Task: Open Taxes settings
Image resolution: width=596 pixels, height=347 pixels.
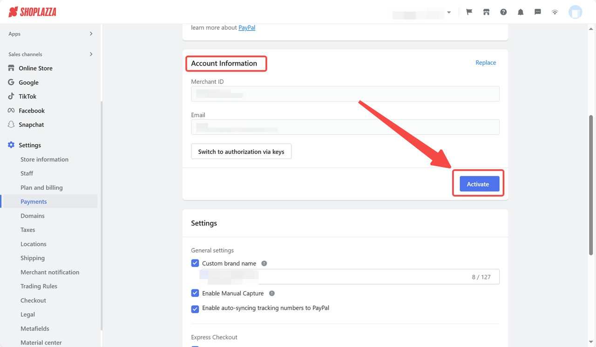Action: coord(28,230)
